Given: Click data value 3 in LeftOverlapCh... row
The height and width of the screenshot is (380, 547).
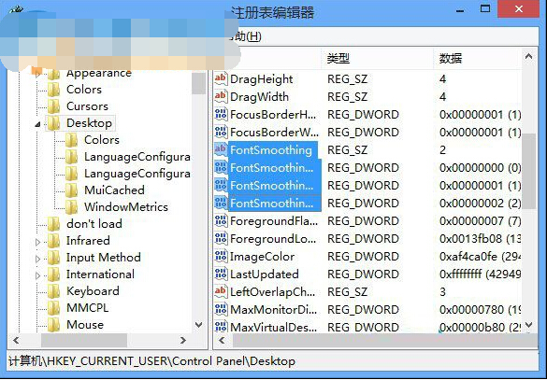Looking at the screenshot, I should (x=442, y=292).
